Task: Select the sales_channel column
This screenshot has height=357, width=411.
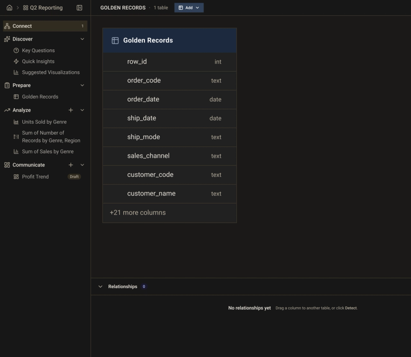Action: pyautogui.click(x=170, y=156)
